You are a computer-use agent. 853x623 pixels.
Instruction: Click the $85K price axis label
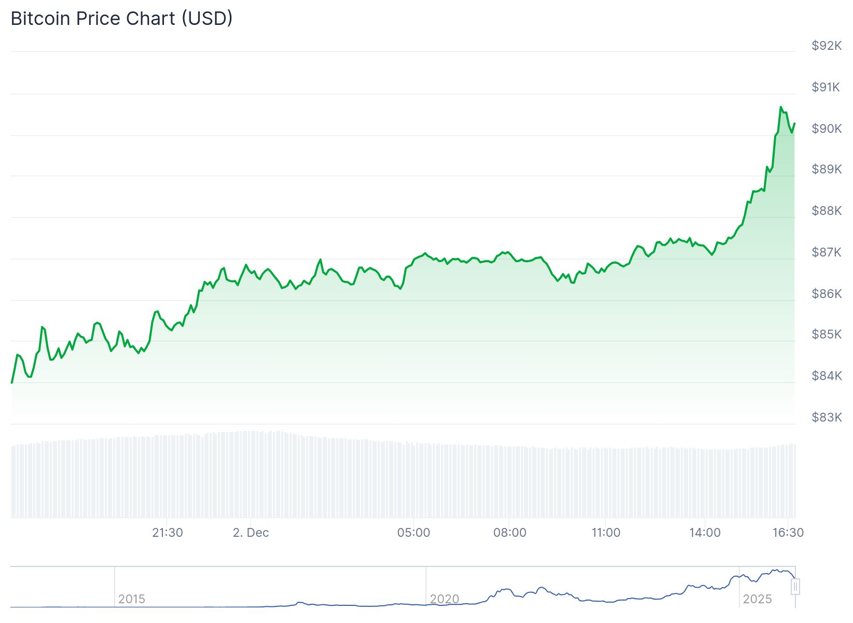pos(827,334)
